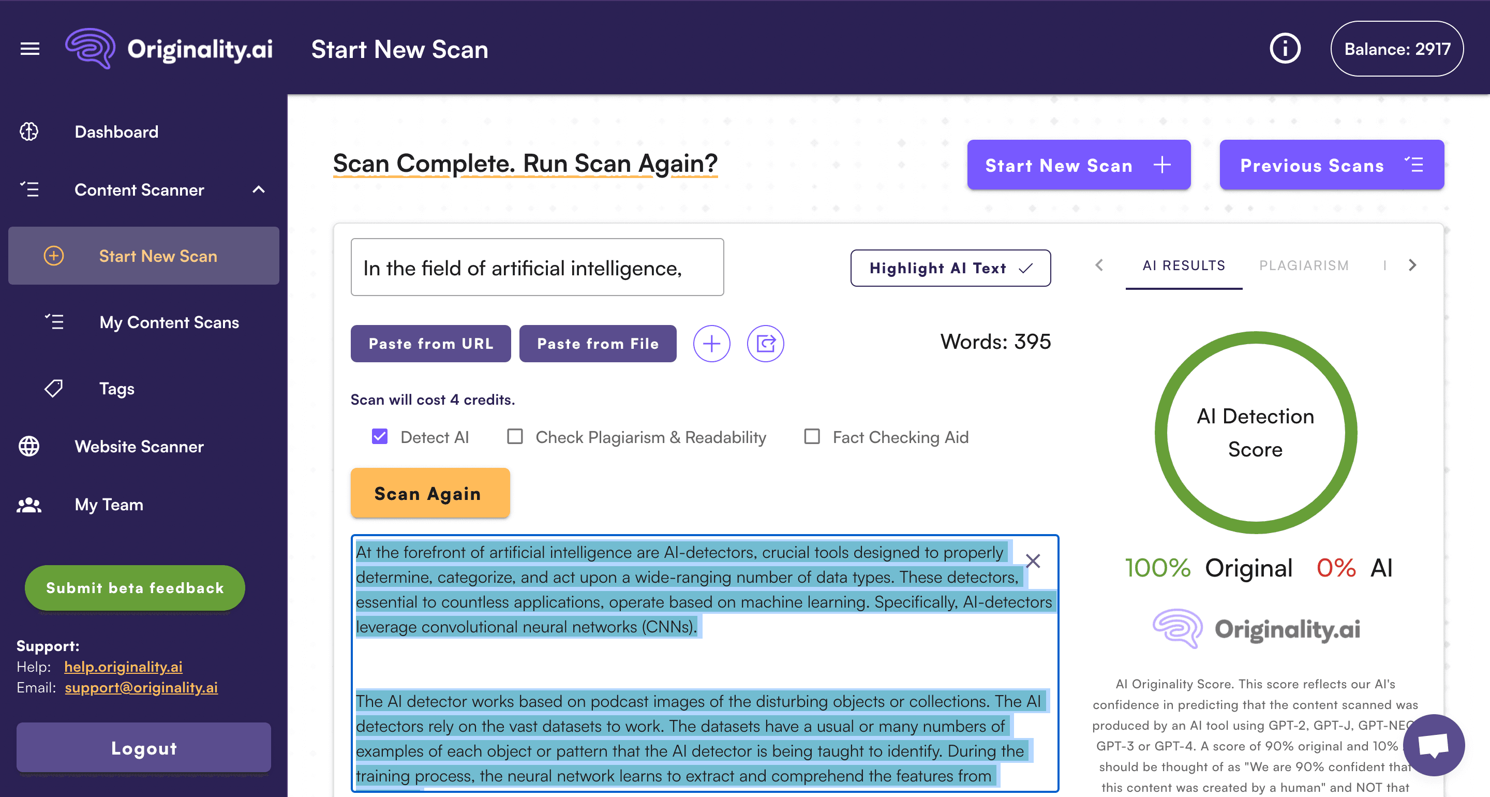The width and height of the screenshot is (1490, 797).
Task: Open the help.originality.ai link
Action: pos(123,667)
